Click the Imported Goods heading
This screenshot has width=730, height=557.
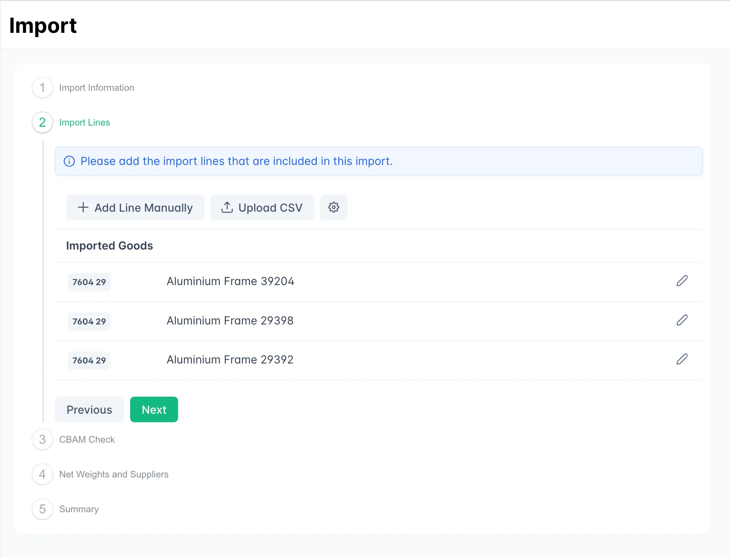click(x=109, y=246)
